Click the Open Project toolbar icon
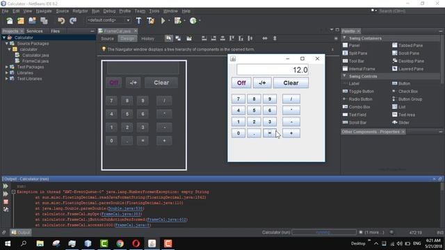The height and width of the screenshot is (250, 445). pos(32,21)
